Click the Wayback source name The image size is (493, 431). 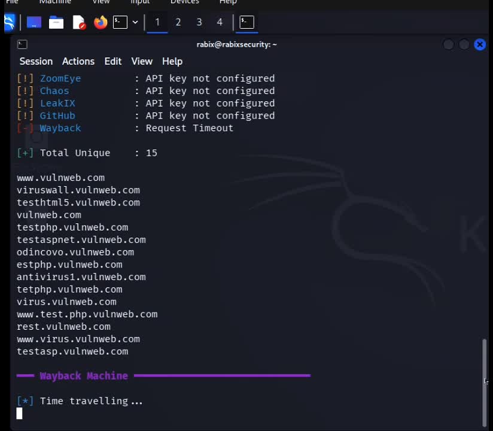pyautogui.click(x=60, y=128)
